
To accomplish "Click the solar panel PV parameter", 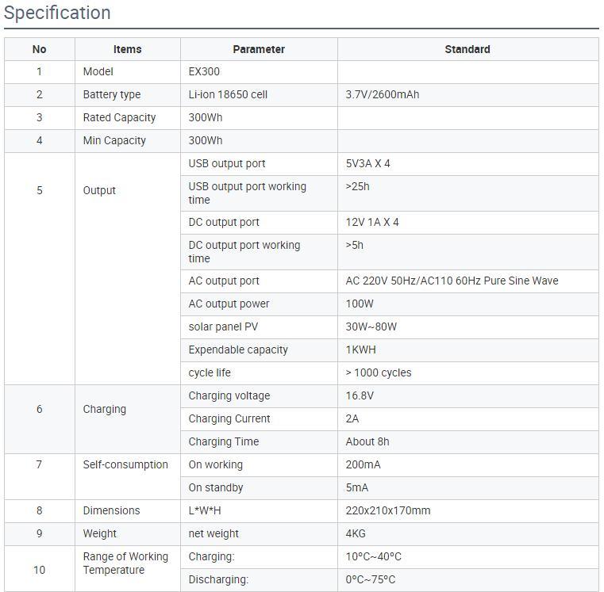I will tap(223, 327).
